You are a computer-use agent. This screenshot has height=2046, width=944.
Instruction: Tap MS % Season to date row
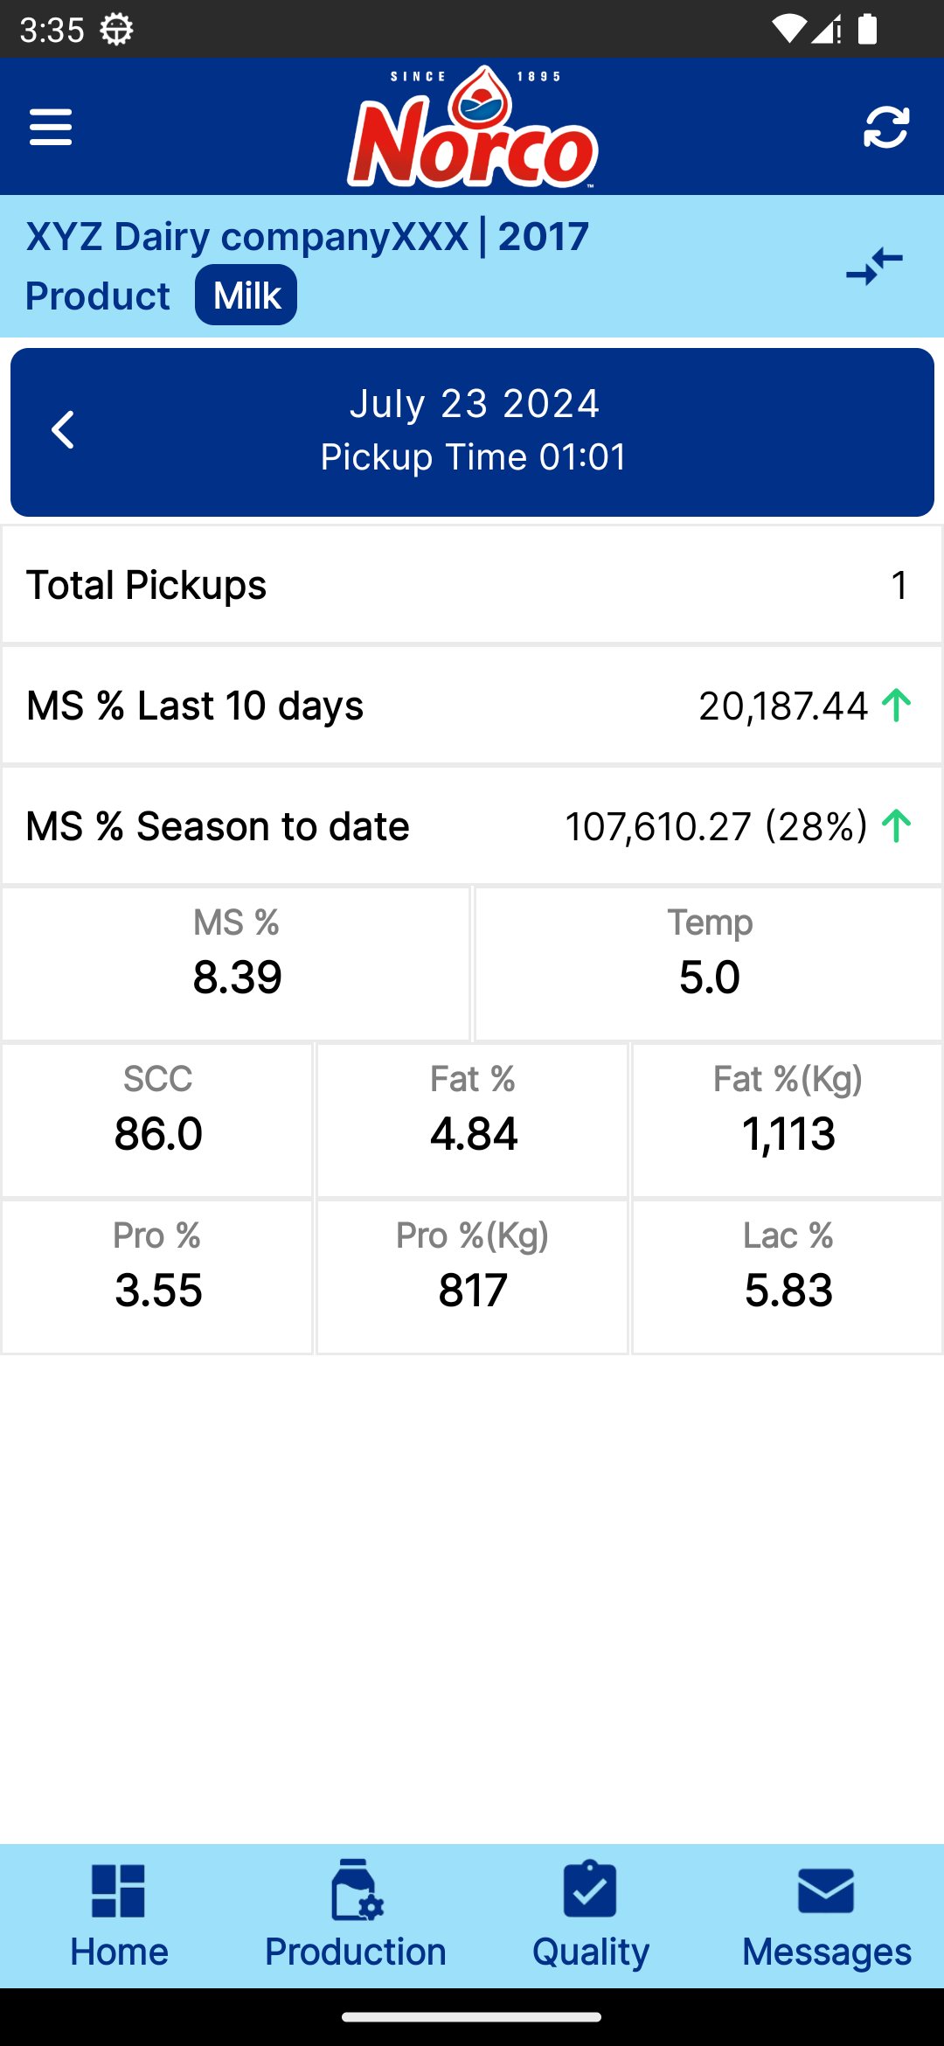[x=472, y=826]
